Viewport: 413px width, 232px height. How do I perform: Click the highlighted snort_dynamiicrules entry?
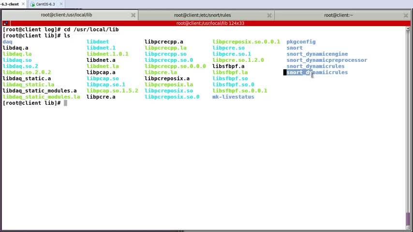click(317, 72)
